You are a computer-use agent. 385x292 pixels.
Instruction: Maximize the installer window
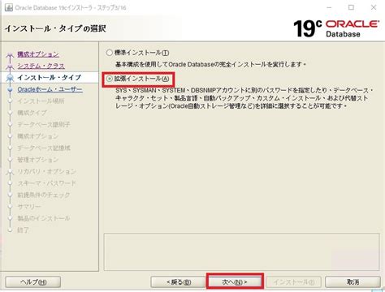(x=351, y=7)
